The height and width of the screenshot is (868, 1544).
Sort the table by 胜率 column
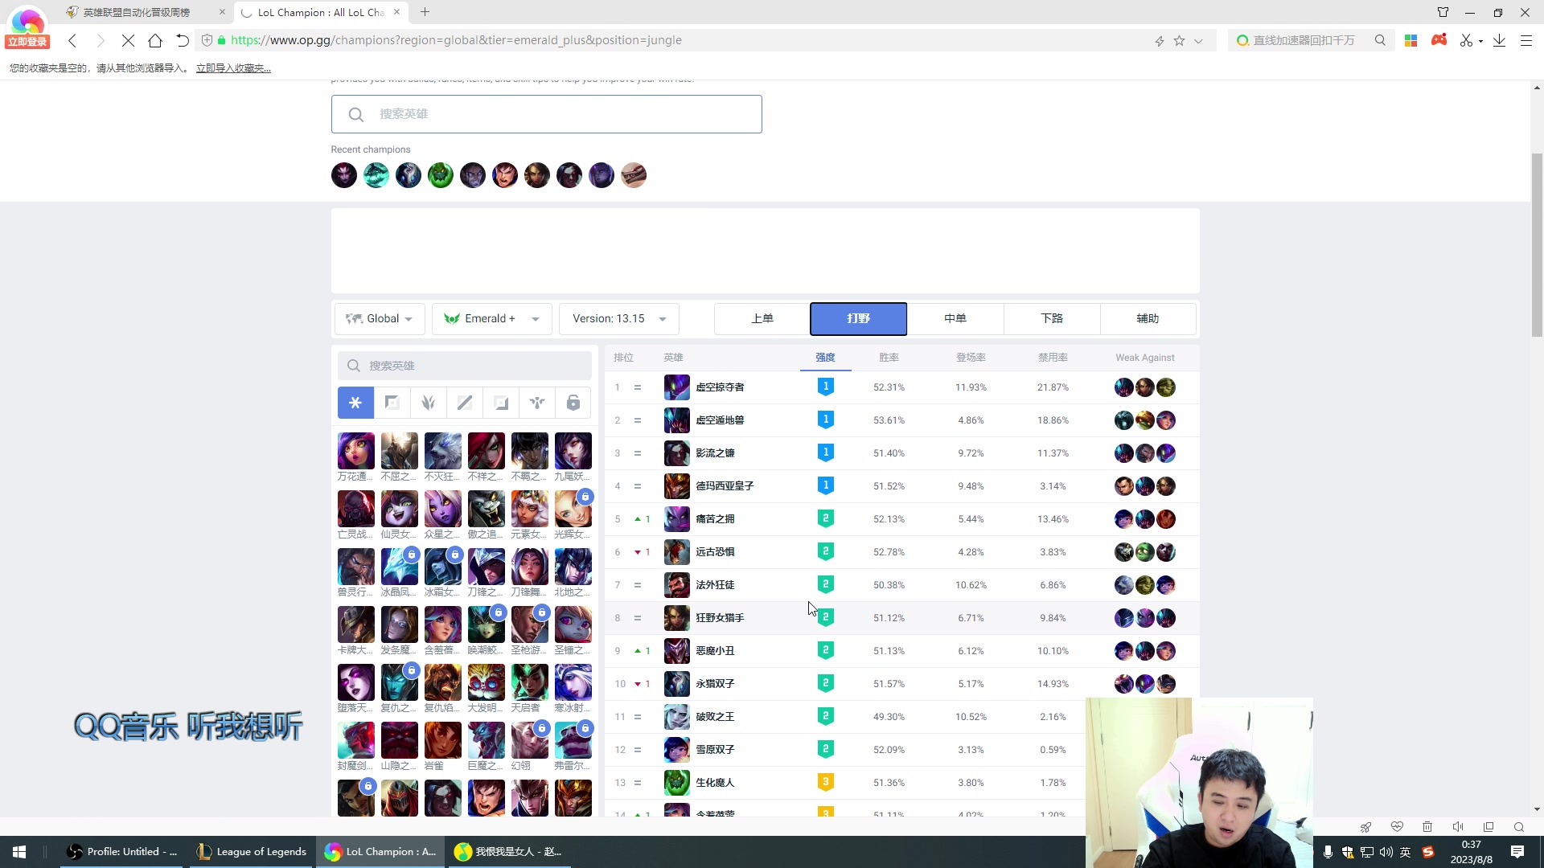[x=889, y=358]
